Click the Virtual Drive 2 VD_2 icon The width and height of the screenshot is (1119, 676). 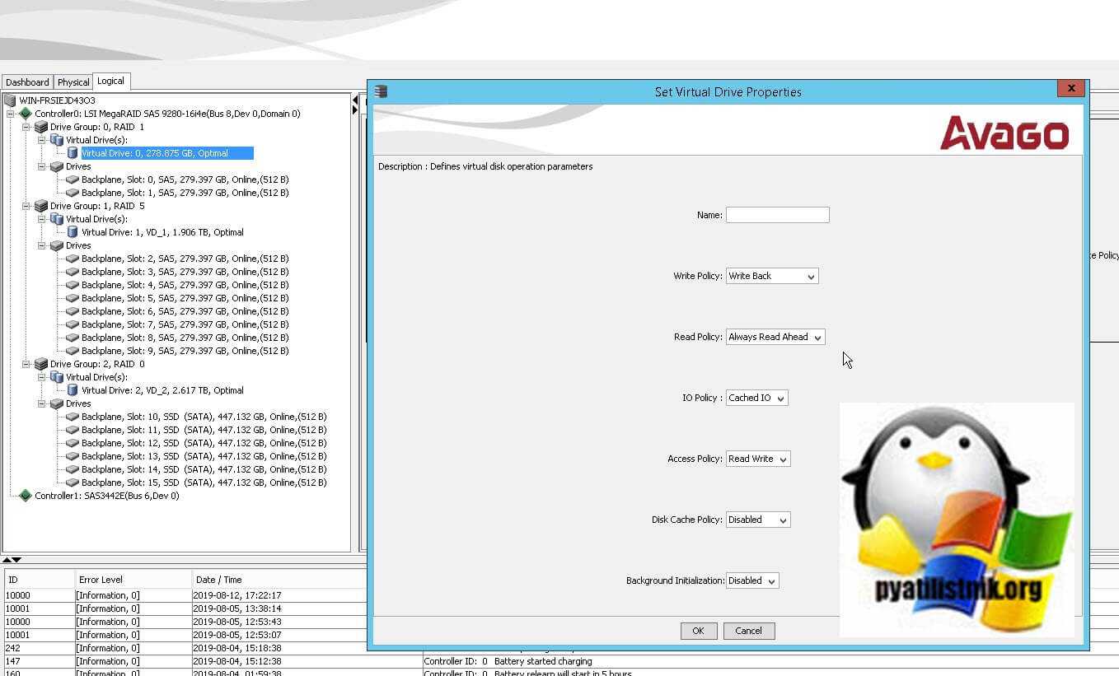(x=73, y=390)
